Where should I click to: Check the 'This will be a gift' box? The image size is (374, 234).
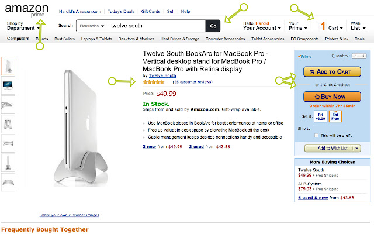316,135
